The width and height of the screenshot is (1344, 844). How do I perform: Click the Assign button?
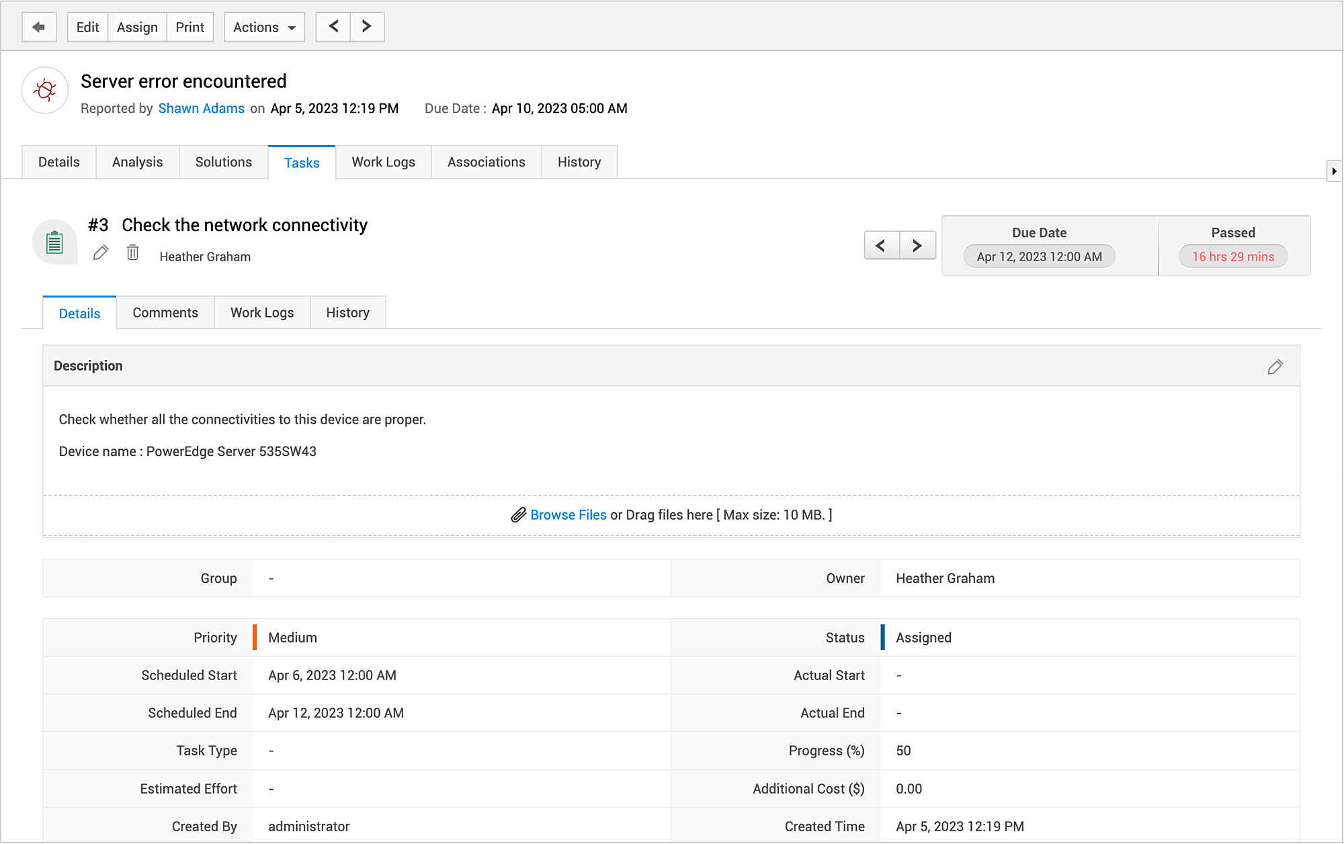point(137,27)
